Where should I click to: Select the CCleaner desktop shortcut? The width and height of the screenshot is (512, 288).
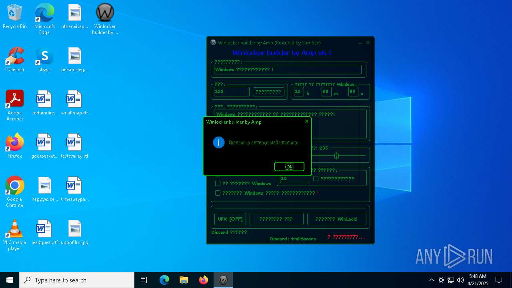pos(15,60)
